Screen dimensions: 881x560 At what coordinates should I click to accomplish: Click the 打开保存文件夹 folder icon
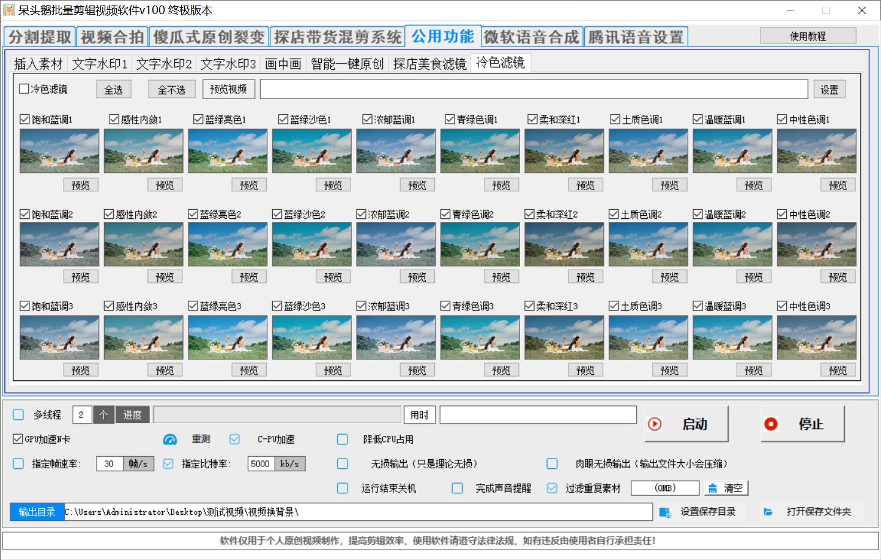tap(768, 512)
